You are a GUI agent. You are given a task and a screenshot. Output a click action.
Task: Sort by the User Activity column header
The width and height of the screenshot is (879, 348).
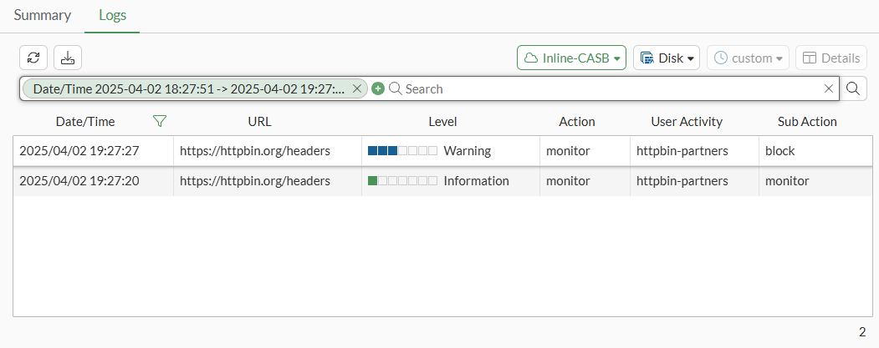click(x=686, y=122)
